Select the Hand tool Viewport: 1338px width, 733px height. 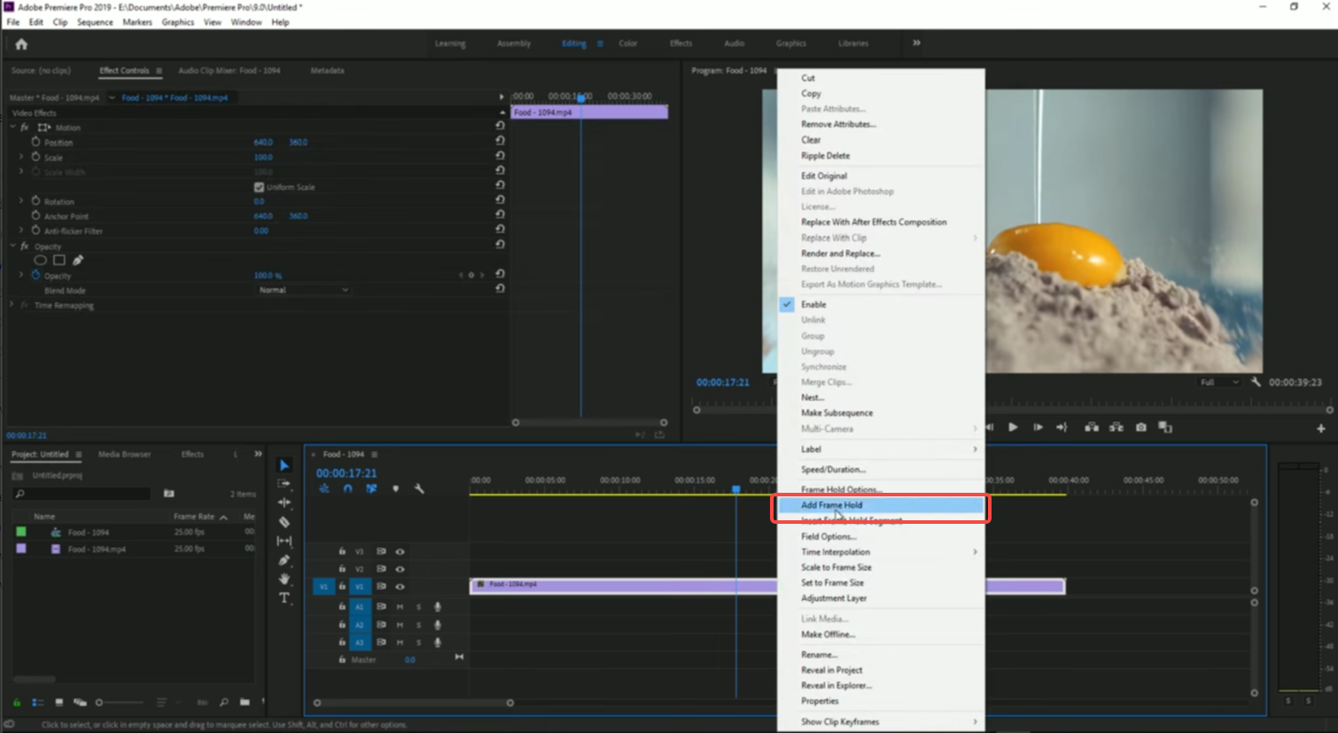284,580
